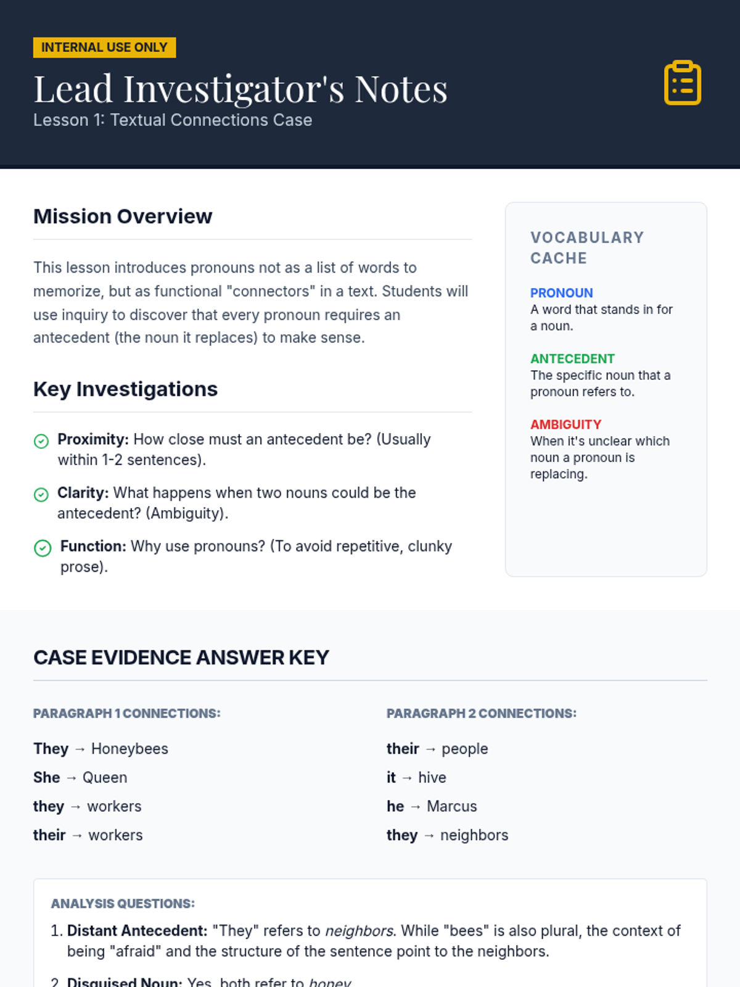The width and height of the screenshot is (740, 987).
Task: Click the Lesson 1 subtitle text
Action: pyautogui.click(x=173, y=120)
